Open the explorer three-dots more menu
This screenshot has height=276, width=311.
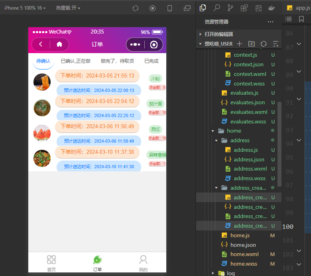[270, 22]
